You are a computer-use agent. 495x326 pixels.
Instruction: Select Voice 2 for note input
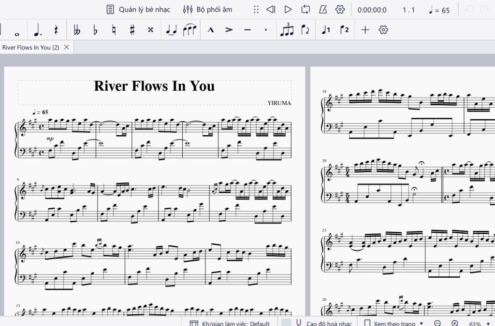(344, 30)
